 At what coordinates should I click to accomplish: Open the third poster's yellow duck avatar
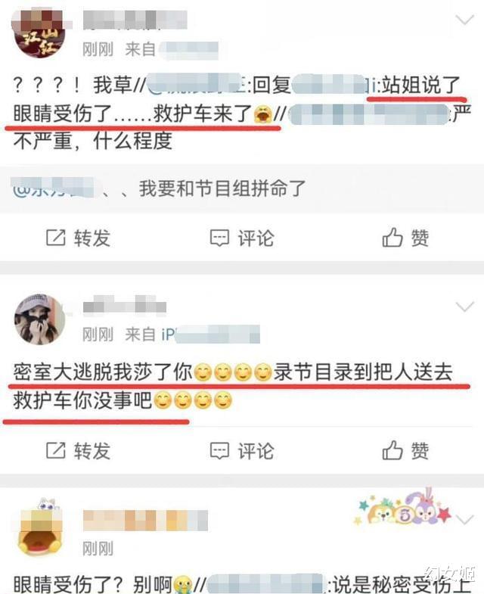39,528
